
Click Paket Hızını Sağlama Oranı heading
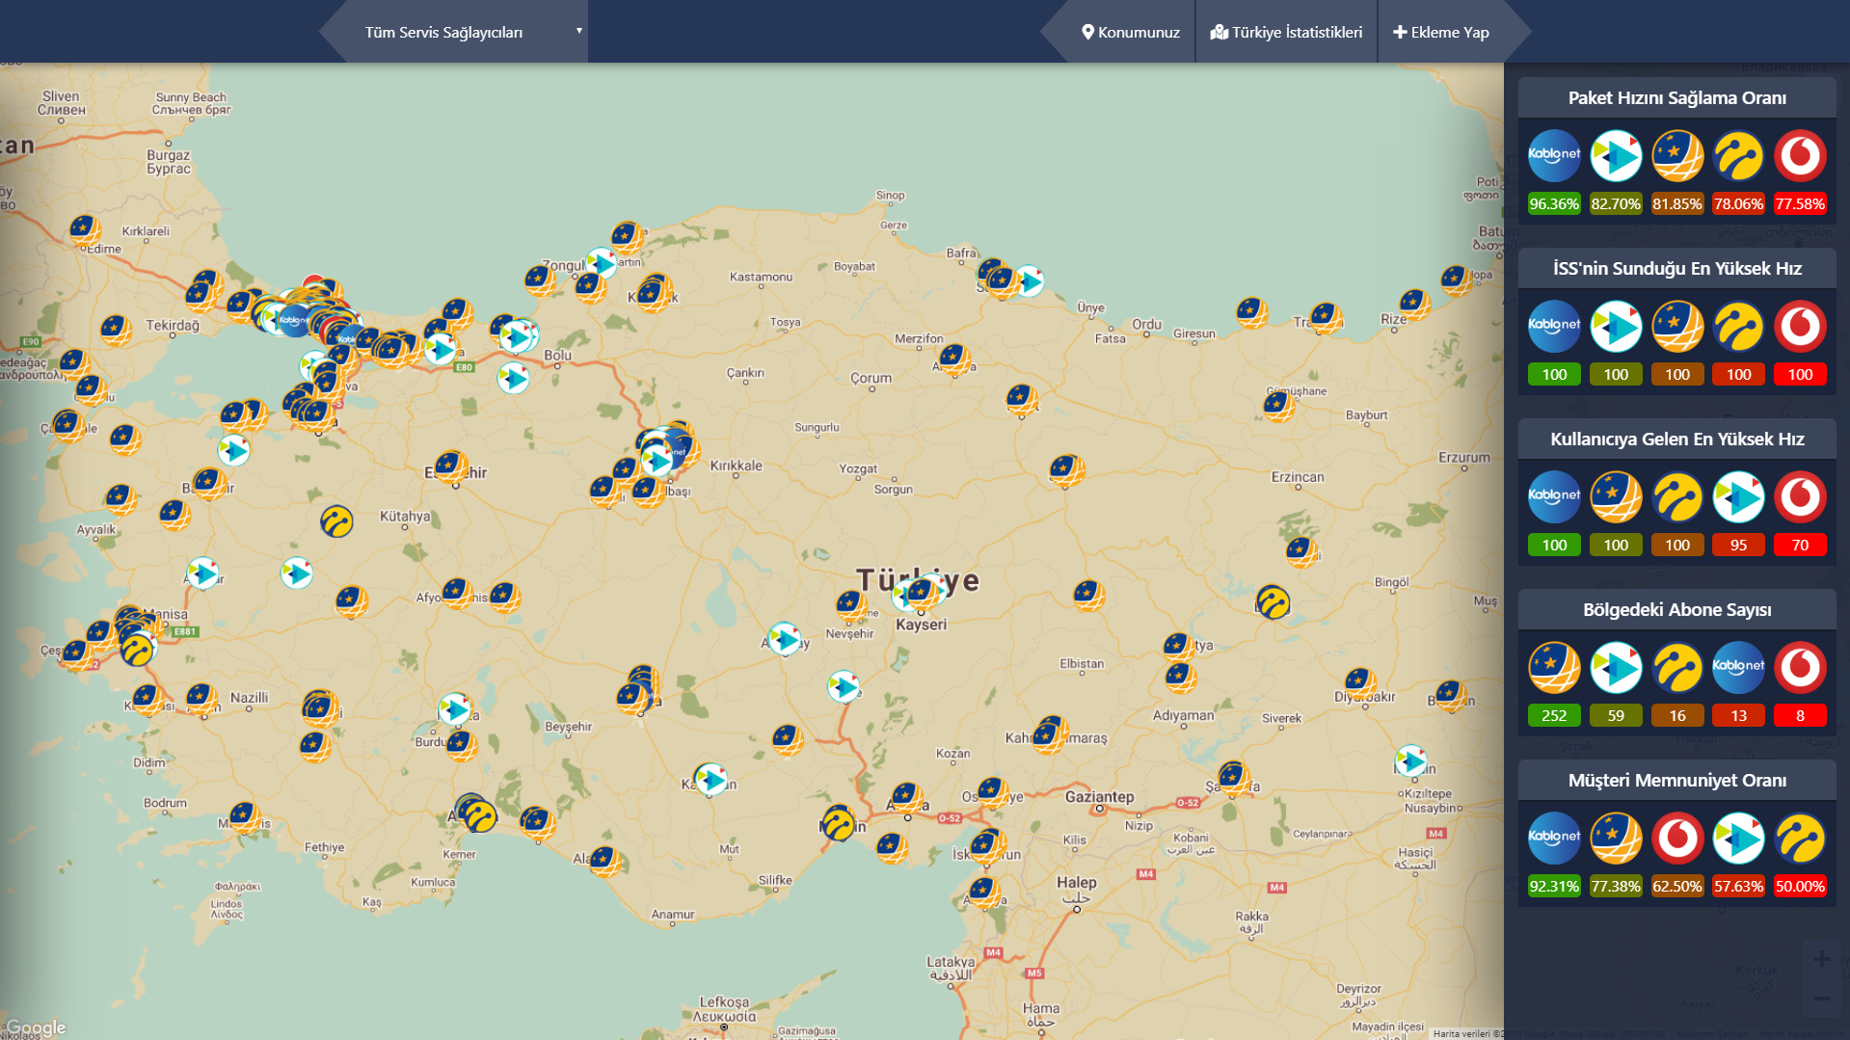click(x=1676, y=97)
